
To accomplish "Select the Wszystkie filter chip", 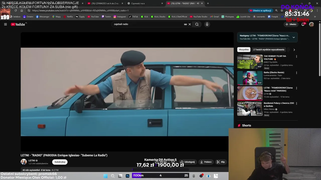I will pyautogui.click(x=244, y=49).
